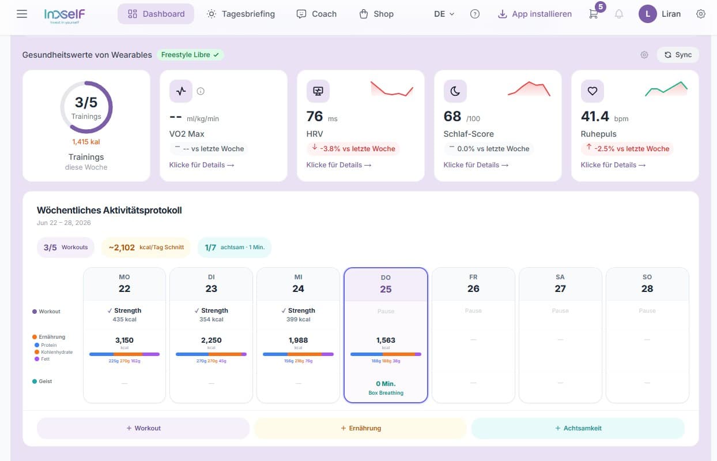Click Thursday's macro distribution bar
The width and height of the screenshot is (717, 461).
point(386,354)
